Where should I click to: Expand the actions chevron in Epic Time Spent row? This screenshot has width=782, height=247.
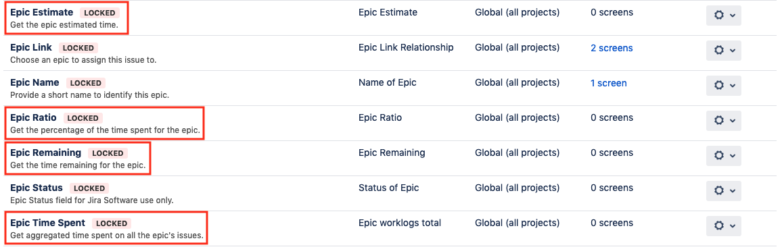[x=731, y=226]
